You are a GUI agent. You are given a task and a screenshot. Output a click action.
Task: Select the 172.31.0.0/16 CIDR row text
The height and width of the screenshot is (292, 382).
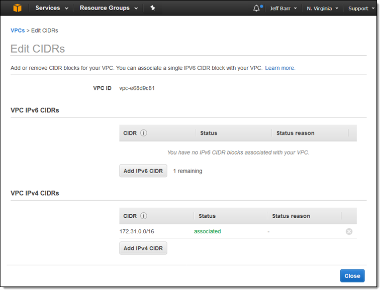point(137,231)
